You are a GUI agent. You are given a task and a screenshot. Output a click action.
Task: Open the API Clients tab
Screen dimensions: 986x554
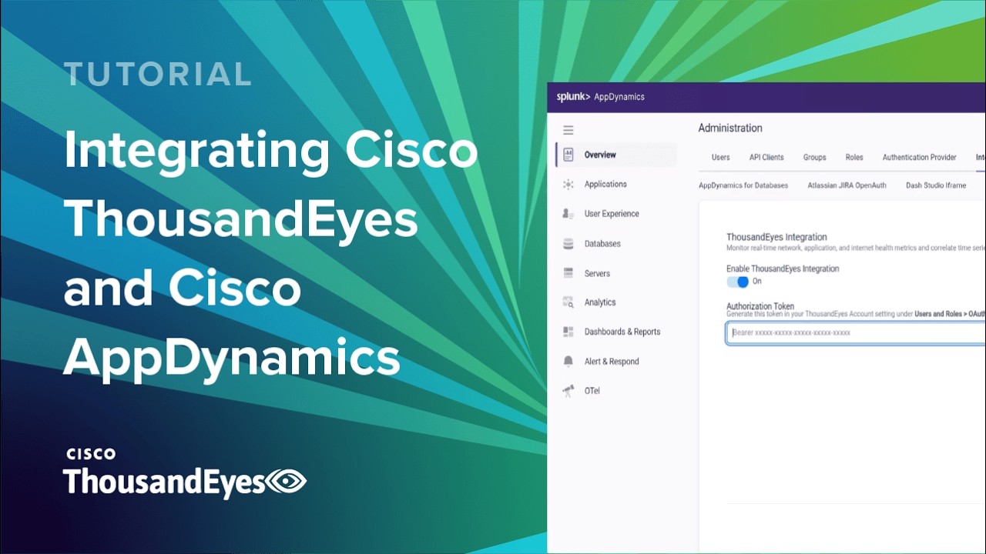point(766,157)
